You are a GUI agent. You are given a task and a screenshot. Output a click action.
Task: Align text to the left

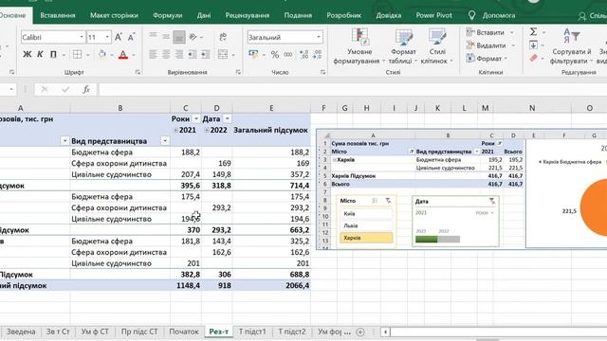pos(154,54)
